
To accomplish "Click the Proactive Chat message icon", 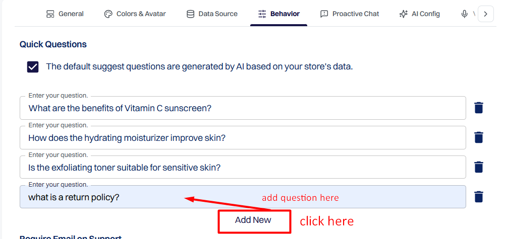I will (x=324, y=14).
